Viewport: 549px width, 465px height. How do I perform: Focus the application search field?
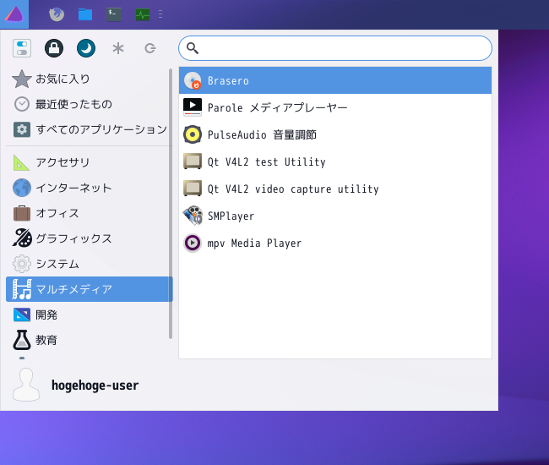click(335, 48)
